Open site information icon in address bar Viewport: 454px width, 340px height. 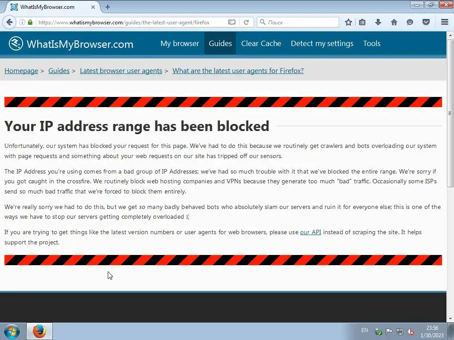click(x=22, y=22)
